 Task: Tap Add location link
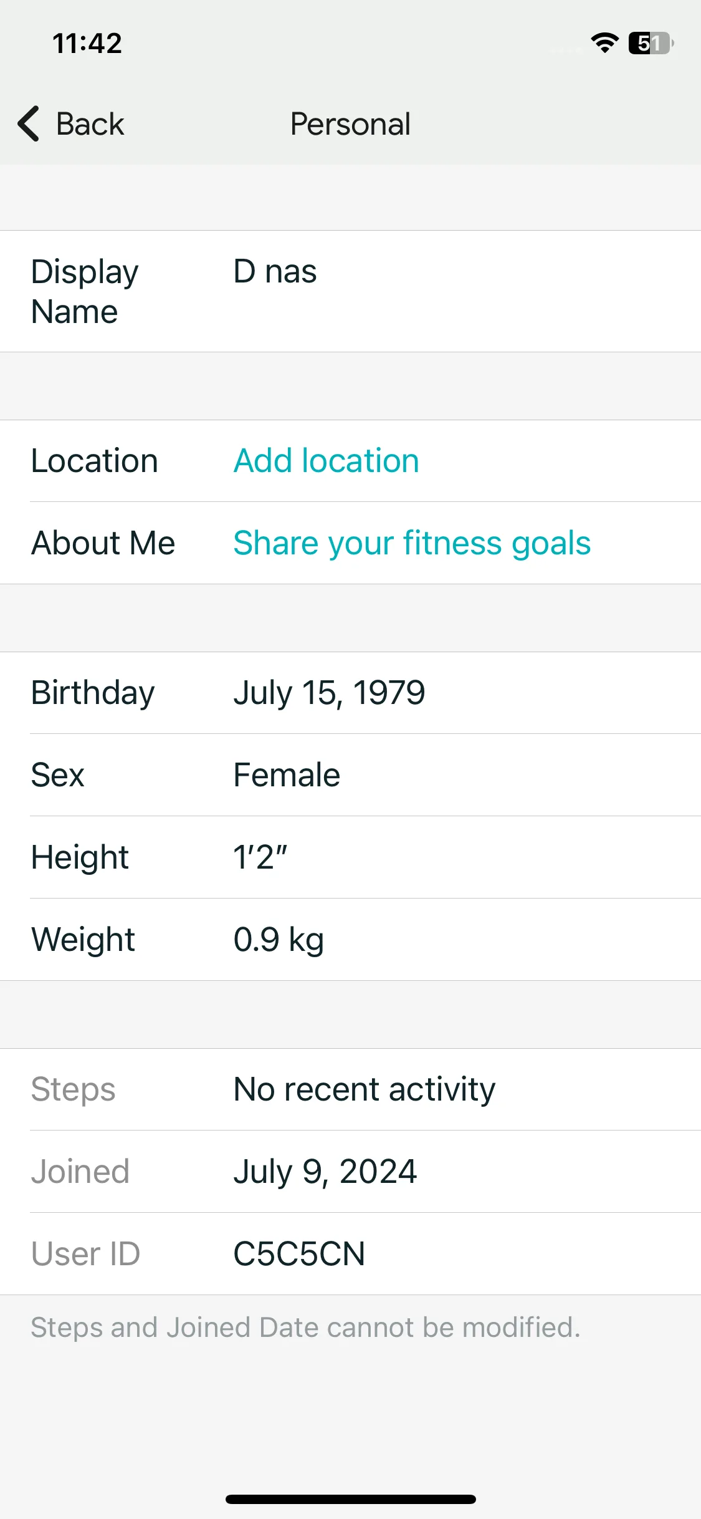click(x=326, y=461)
